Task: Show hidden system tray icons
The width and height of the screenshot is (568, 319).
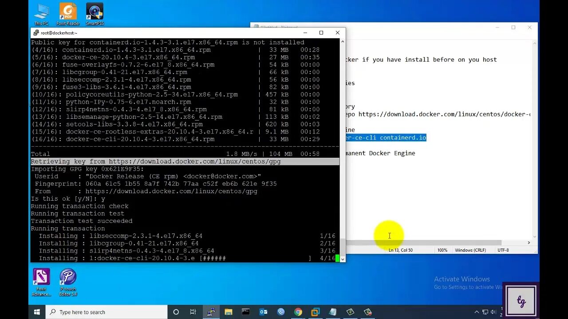Action: pyautogui.click(x=477, y=312)
